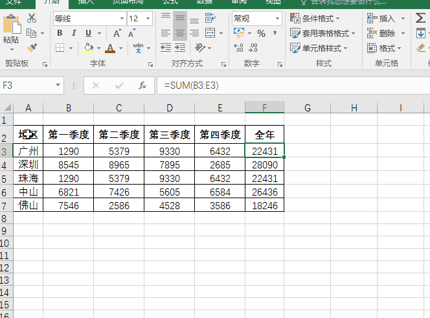Screen dimensions: 430x318
Task: Click the 第三季度 header cell
Action: (170, 135)
